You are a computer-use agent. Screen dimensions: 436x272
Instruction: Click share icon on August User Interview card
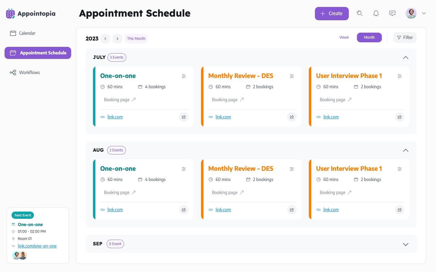(x=400, y=210)
